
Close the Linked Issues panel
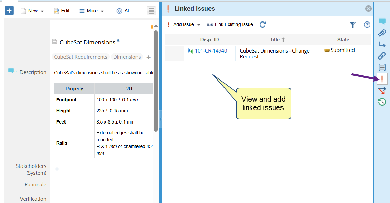coord(368,9)
